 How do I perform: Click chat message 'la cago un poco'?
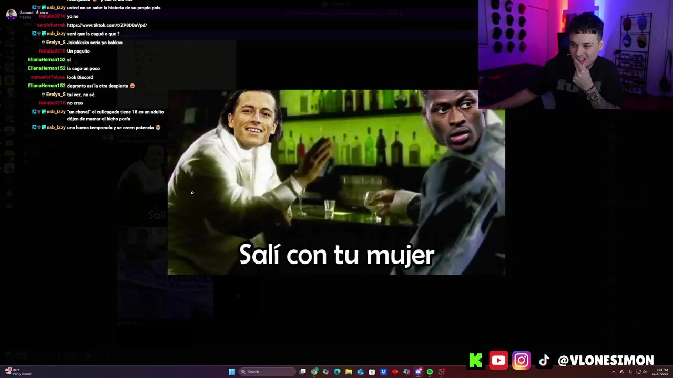(84, 68)
